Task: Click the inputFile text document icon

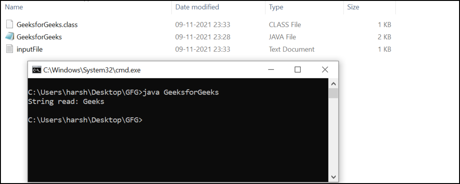Action: pos(10,49)
